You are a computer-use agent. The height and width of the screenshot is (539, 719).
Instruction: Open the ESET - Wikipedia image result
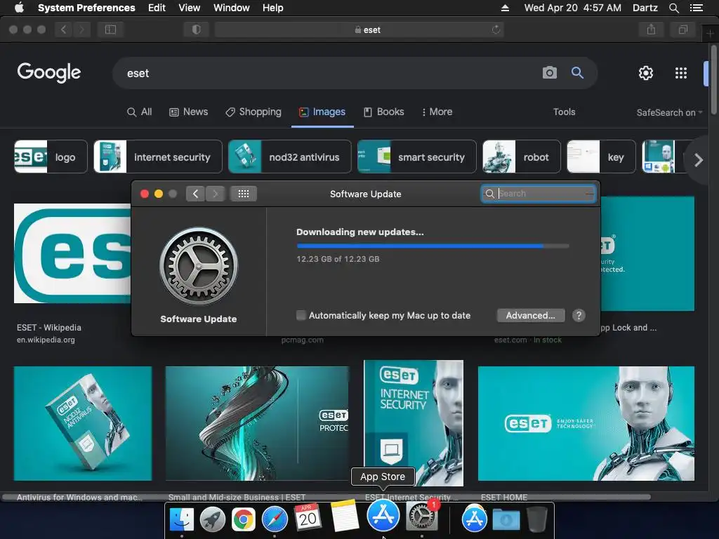tap(72, 253)
